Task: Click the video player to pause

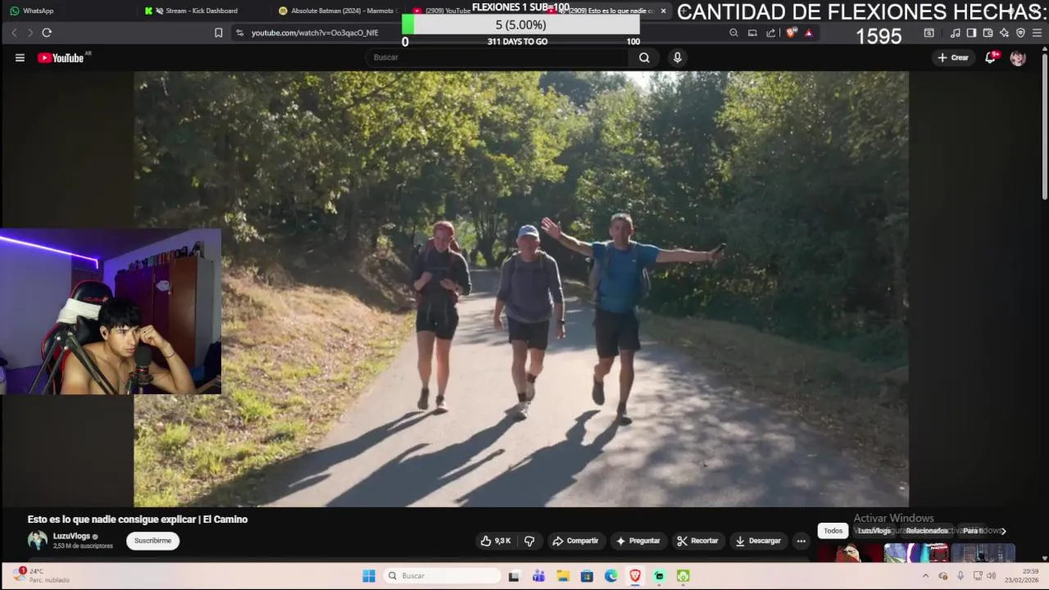Action: 521,288
